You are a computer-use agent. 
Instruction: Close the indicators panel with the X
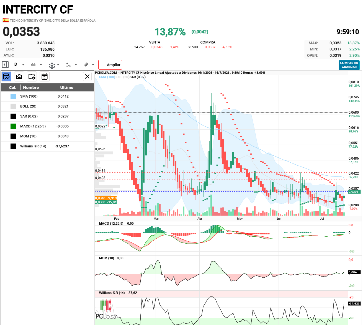click(87, 76)
